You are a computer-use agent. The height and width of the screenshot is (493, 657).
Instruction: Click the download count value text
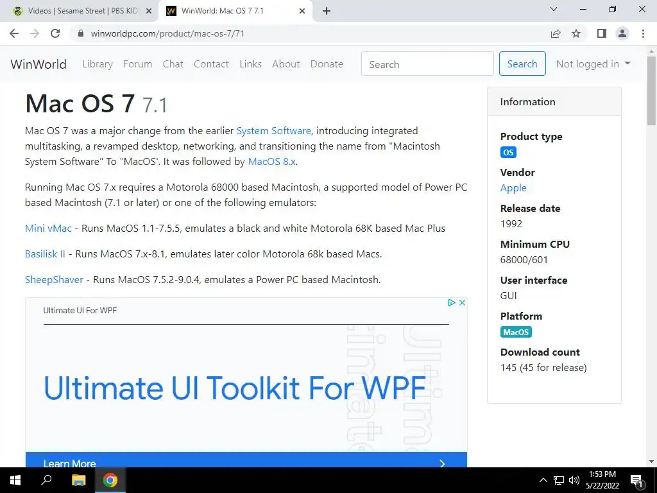543,368
